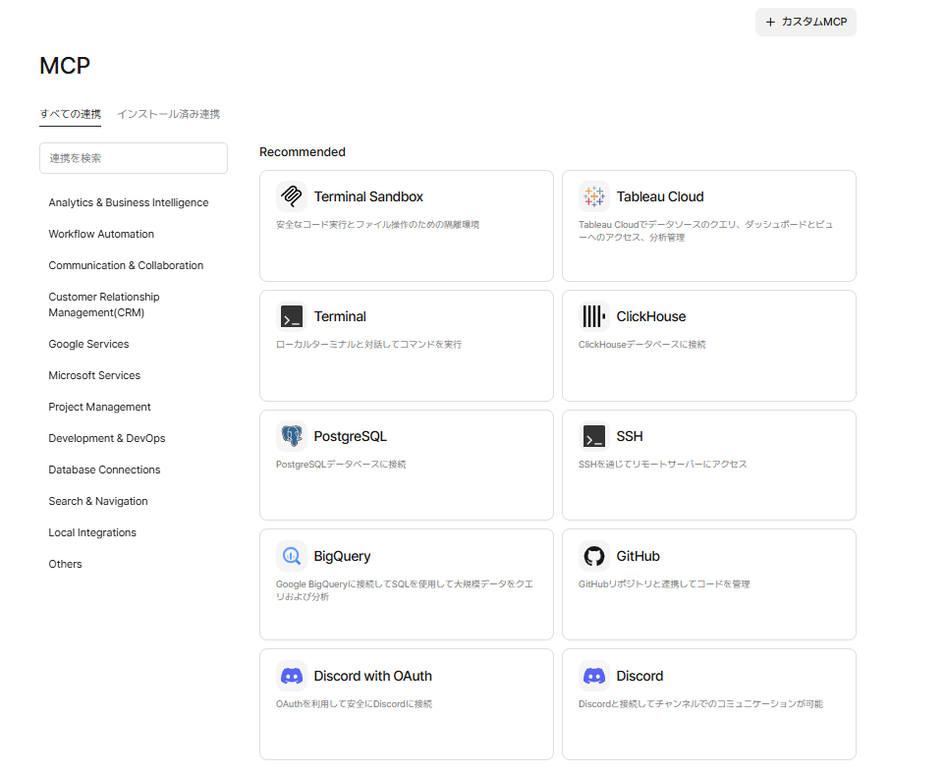Click the PostgreSQLデータベースに接続 description
946x774 pixels.
341,464
